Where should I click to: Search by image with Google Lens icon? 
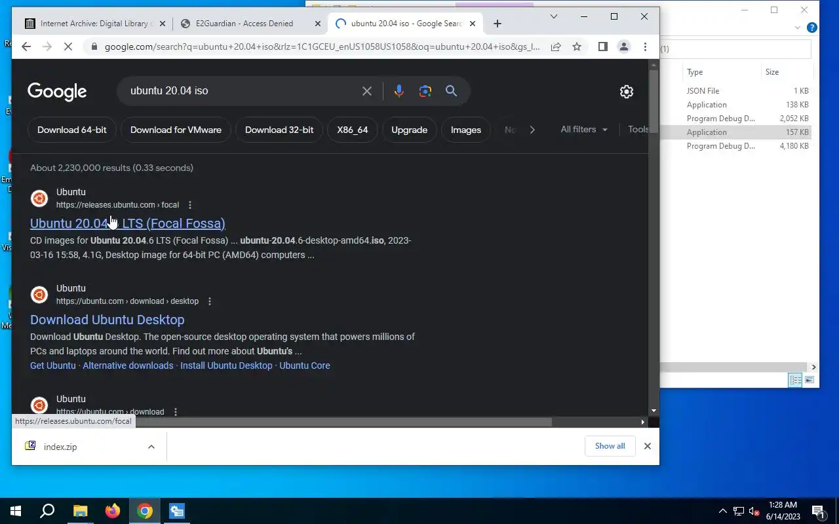point(425,91)
